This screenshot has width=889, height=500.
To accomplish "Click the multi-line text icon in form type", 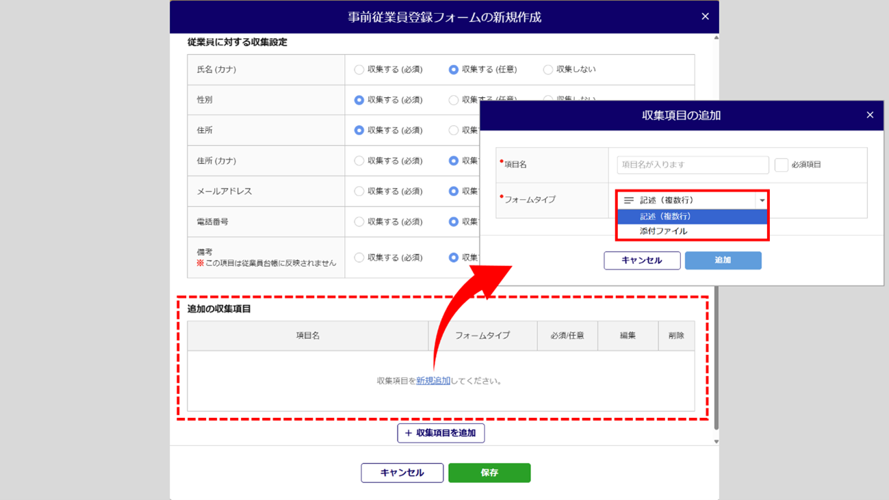I will [x=628, y=200].
